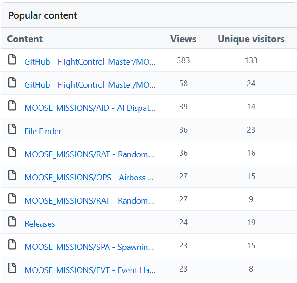Click file icon beside Releases row

12,221
